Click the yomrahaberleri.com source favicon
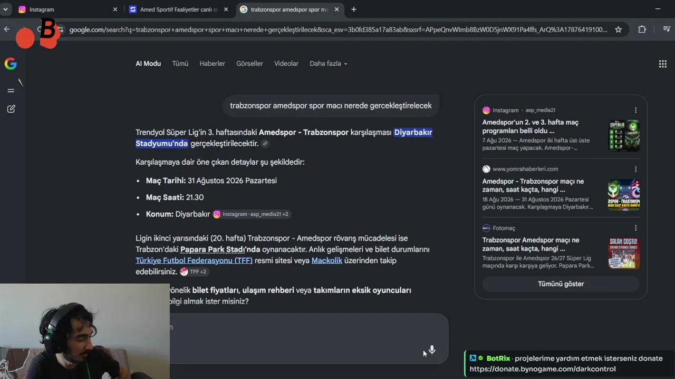The width and height of the screenshot is (675, 379). tap(486, 169)
